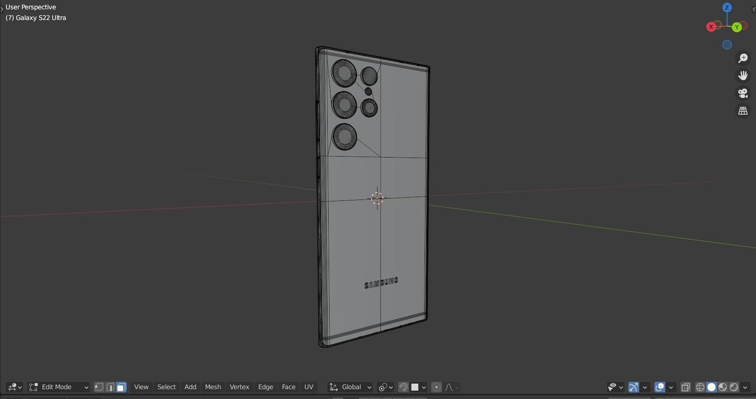Click the 3D cursor at the origin
Viewport: 756px width, 399px height.
(x=377, y=198)
